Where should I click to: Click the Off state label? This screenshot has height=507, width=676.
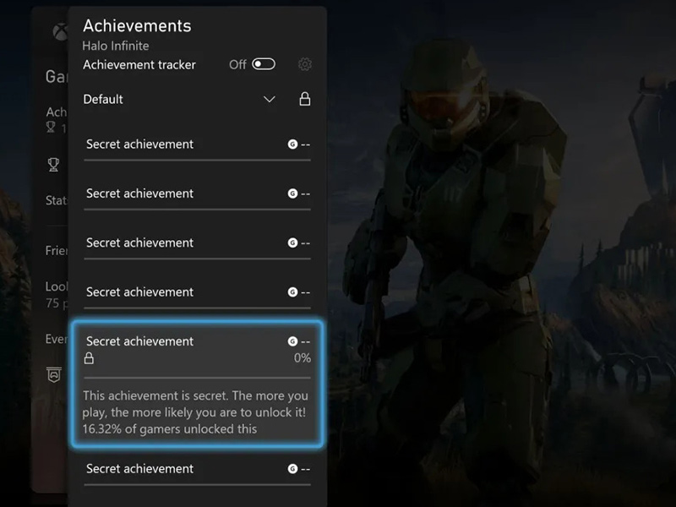tap(237, 65)
